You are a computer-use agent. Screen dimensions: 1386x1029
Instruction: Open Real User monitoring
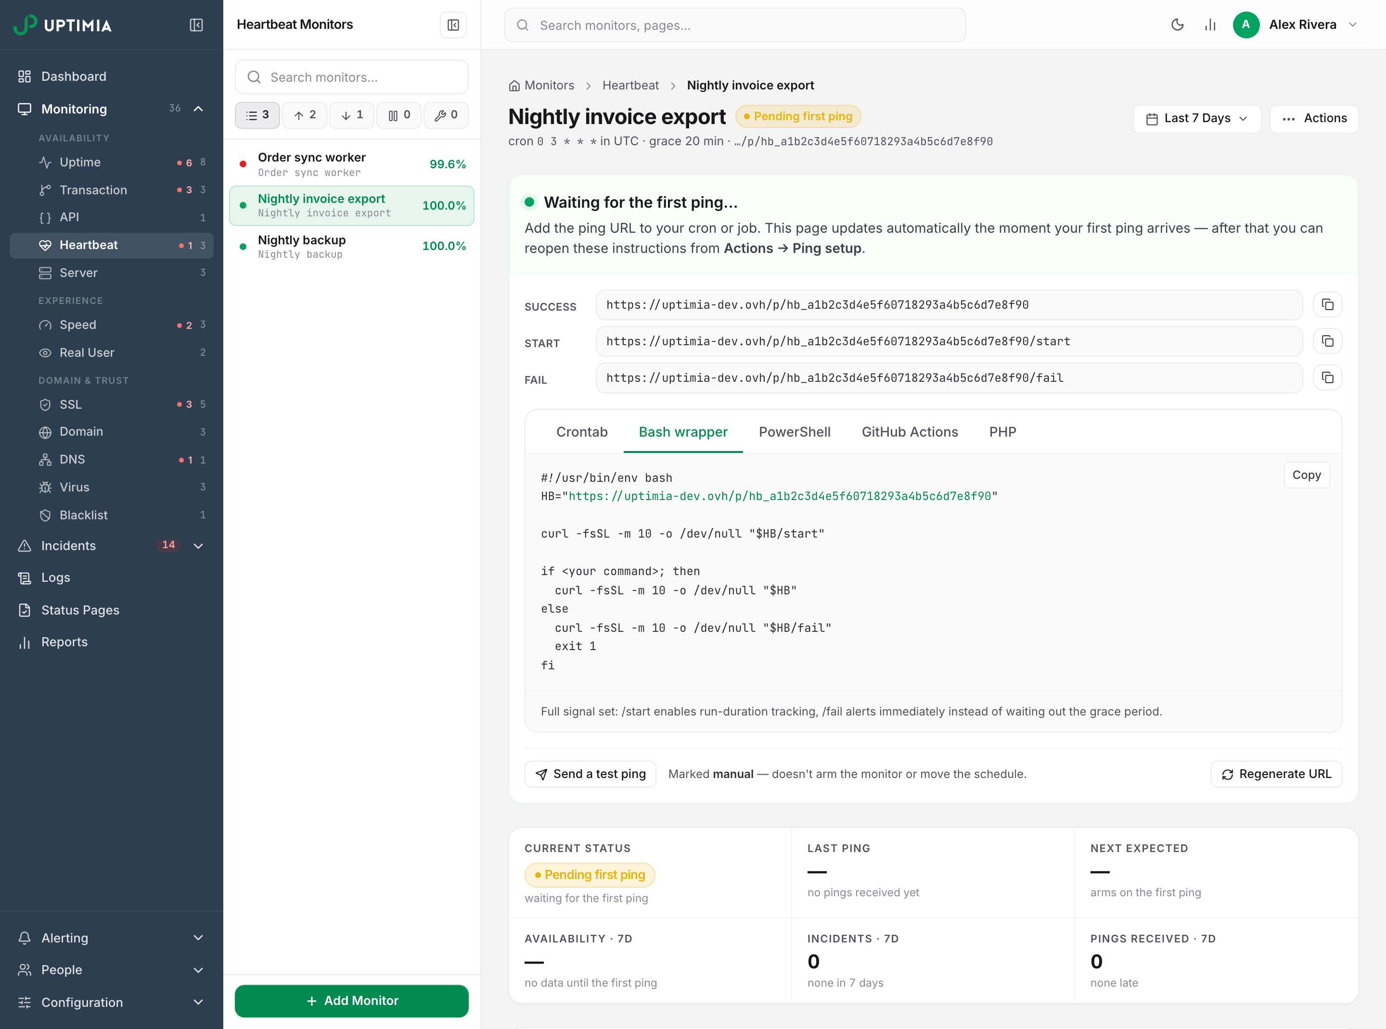coord(112,352)
